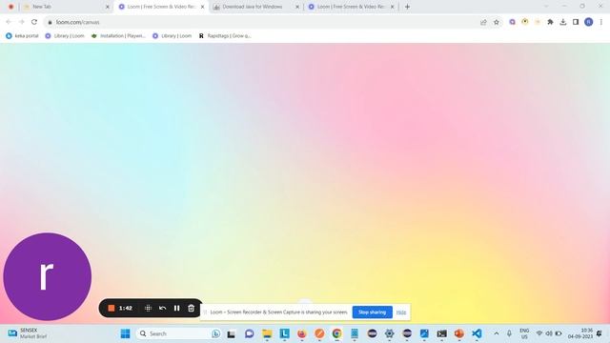View site information via the padlock icon
The height and width of the screenshot is (343, 610).
[50, 23]
